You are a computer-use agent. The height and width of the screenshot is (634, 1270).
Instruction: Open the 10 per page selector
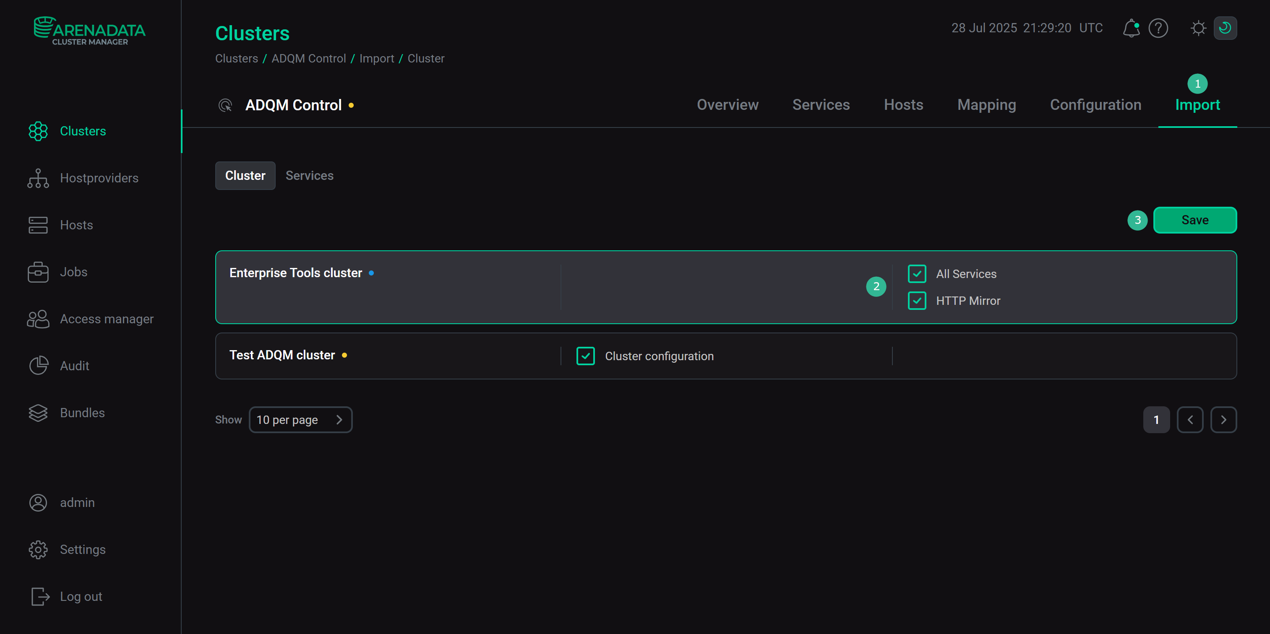click(301, 420)
